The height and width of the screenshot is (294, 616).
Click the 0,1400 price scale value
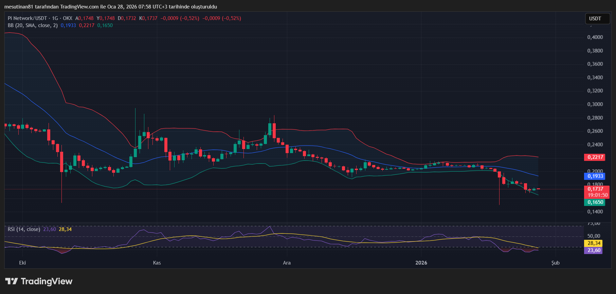click(x=595, y=212)
